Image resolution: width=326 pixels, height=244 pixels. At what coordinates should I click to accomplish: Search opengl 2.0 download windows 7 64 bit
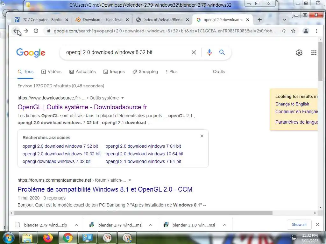click(x=143, y=146)
